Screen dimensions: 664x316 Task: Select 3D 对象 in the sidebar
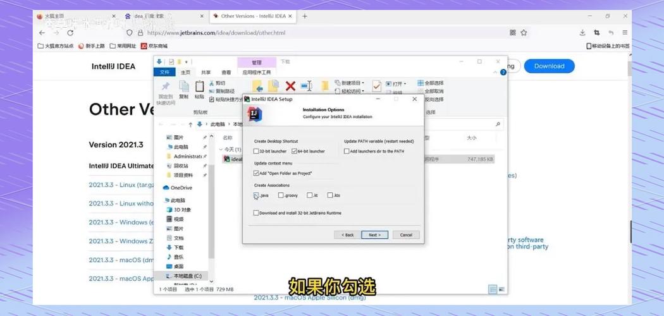(x=178, y=209)
